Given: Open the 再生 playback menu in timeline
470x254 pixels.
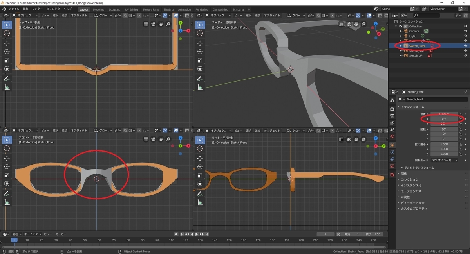Looking at the screenshot, I should pyautogui.click(x=17, y=234).
